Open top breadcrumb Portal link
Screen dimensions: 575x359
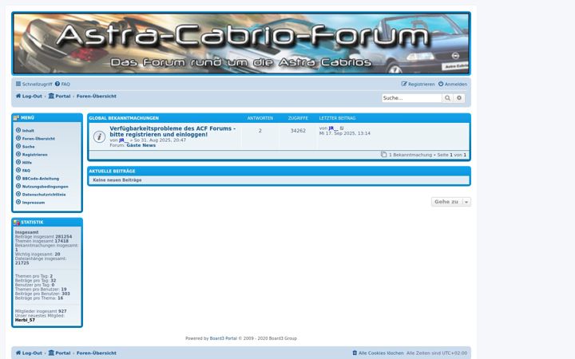[x=59, y=96]
